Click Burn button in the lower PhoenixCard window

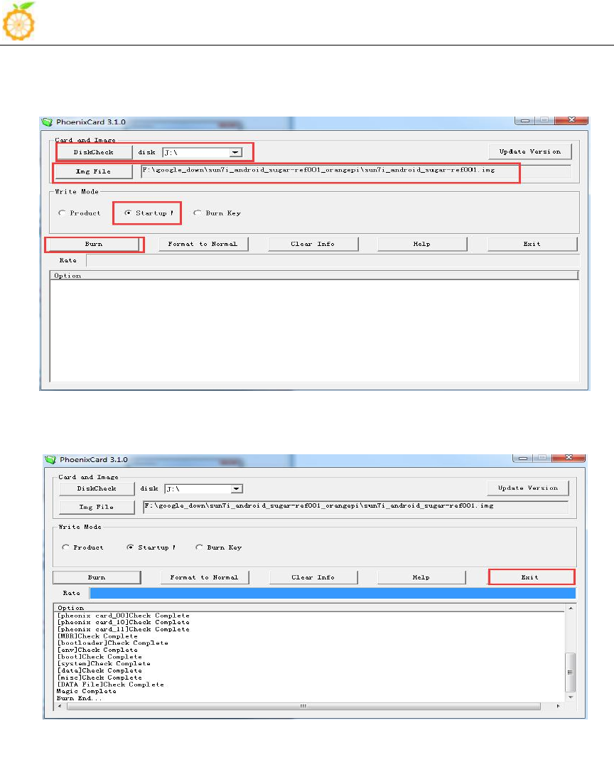pyautogui.click(x=97, y=577)
